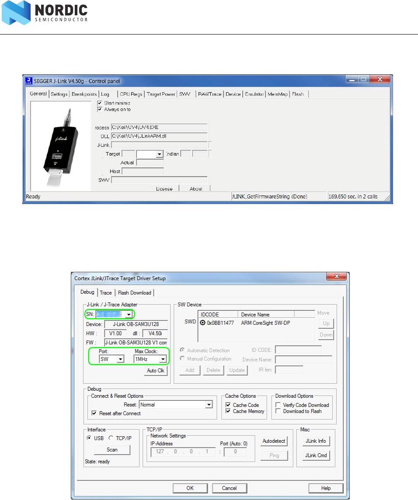
Task: Expand the SN serial number dropdown
Action: [x=128, y=314]
